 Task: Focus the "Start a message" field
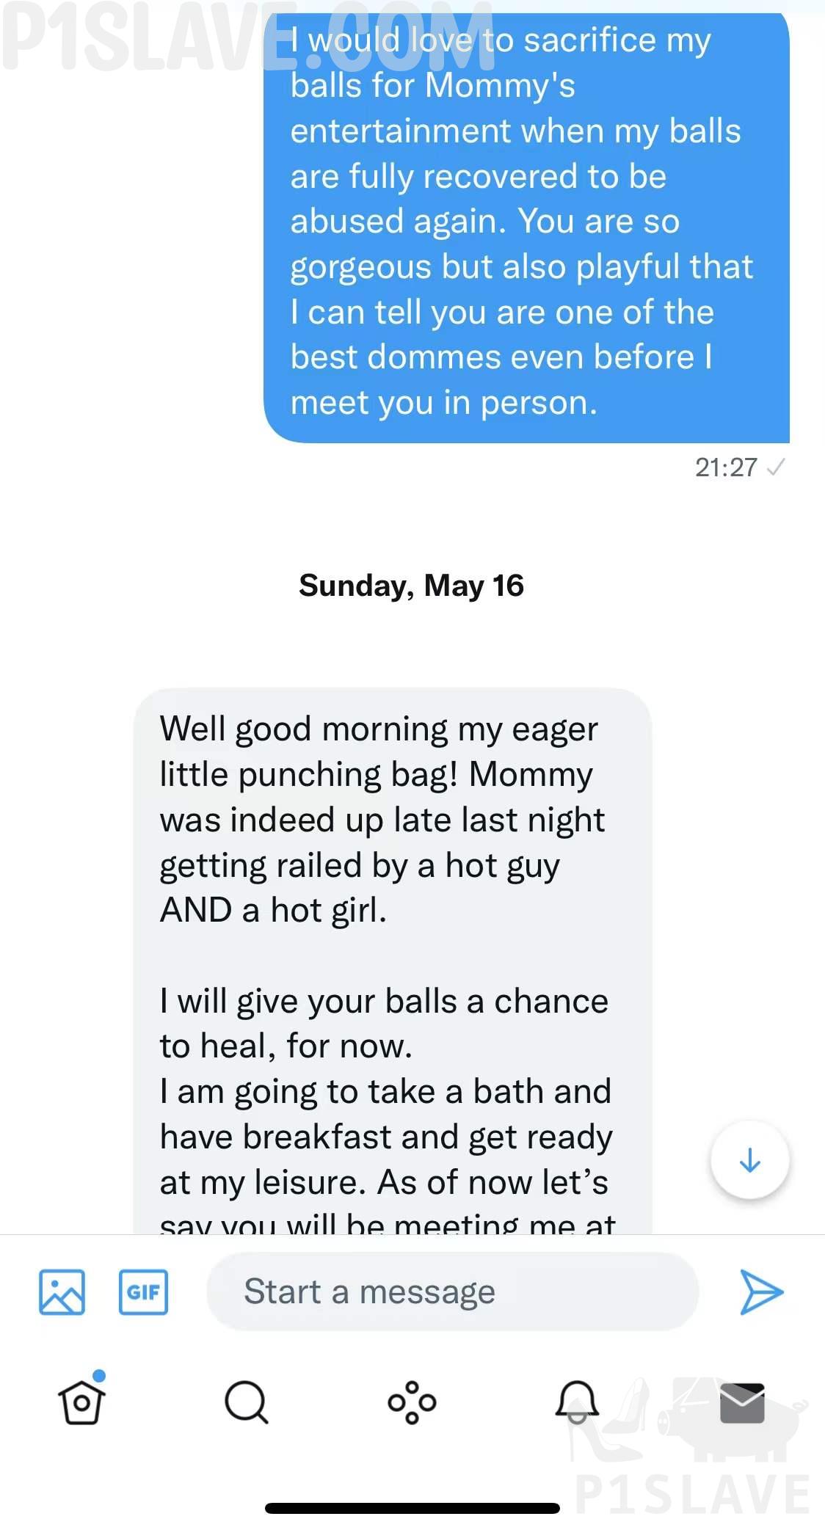[451, 1292]
